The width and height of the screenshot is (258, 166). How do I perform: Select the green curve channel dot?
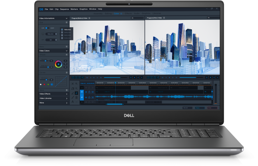tap(48, 84)
